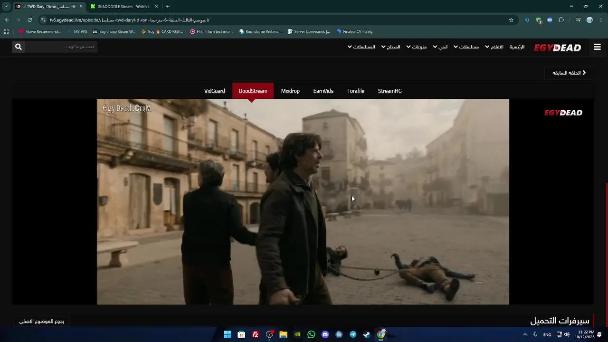Switch the ENG input language indicator
Screen dimensions: 608x342
[547, 334]
